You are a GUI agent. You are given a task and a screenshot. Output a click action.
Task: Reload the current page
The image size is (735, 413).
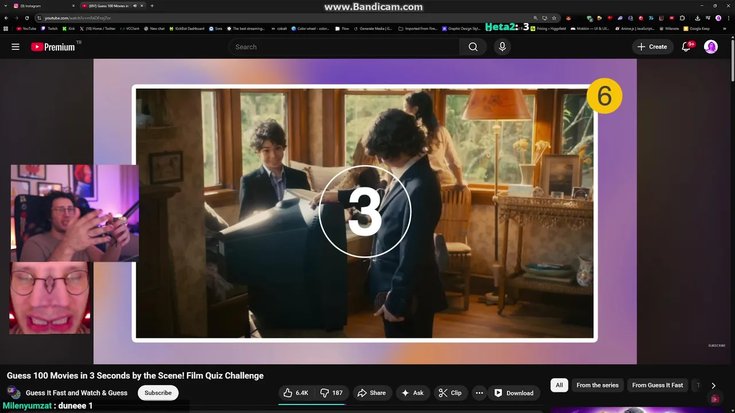pyautogui.click(x=27, y=18)
